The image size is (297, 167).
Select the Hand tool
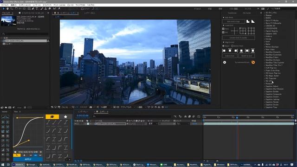[7, 9]
